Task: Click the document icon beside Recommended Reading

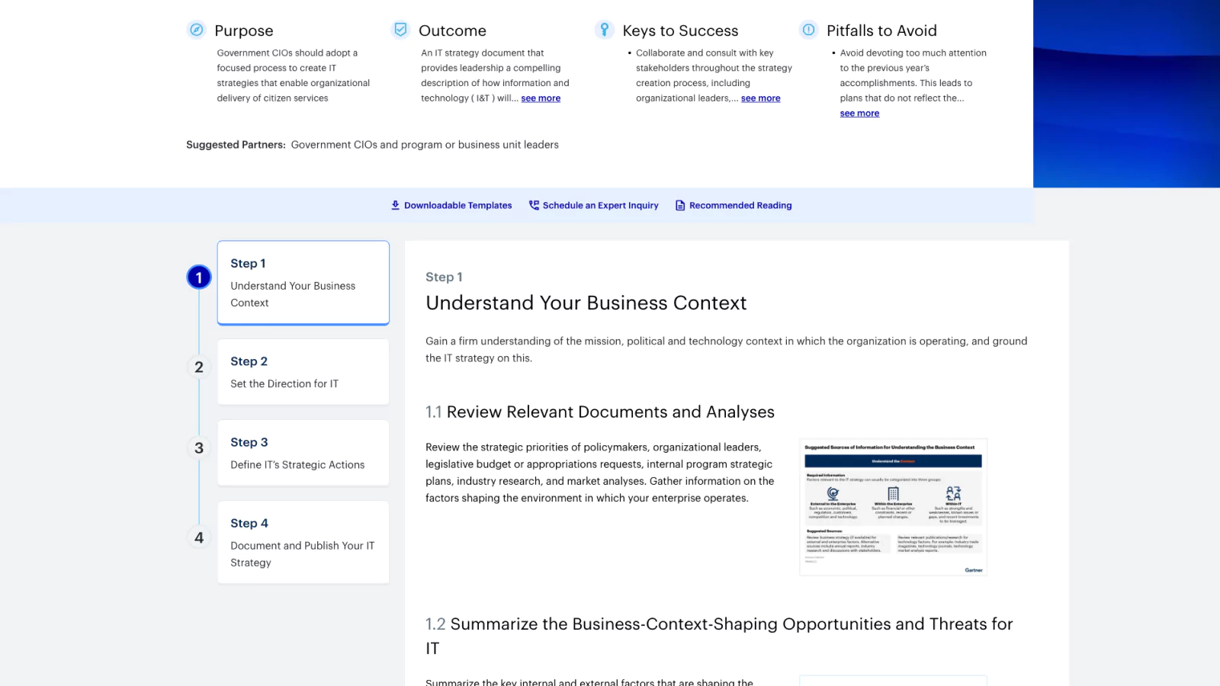Action: [x=679, y=205]
